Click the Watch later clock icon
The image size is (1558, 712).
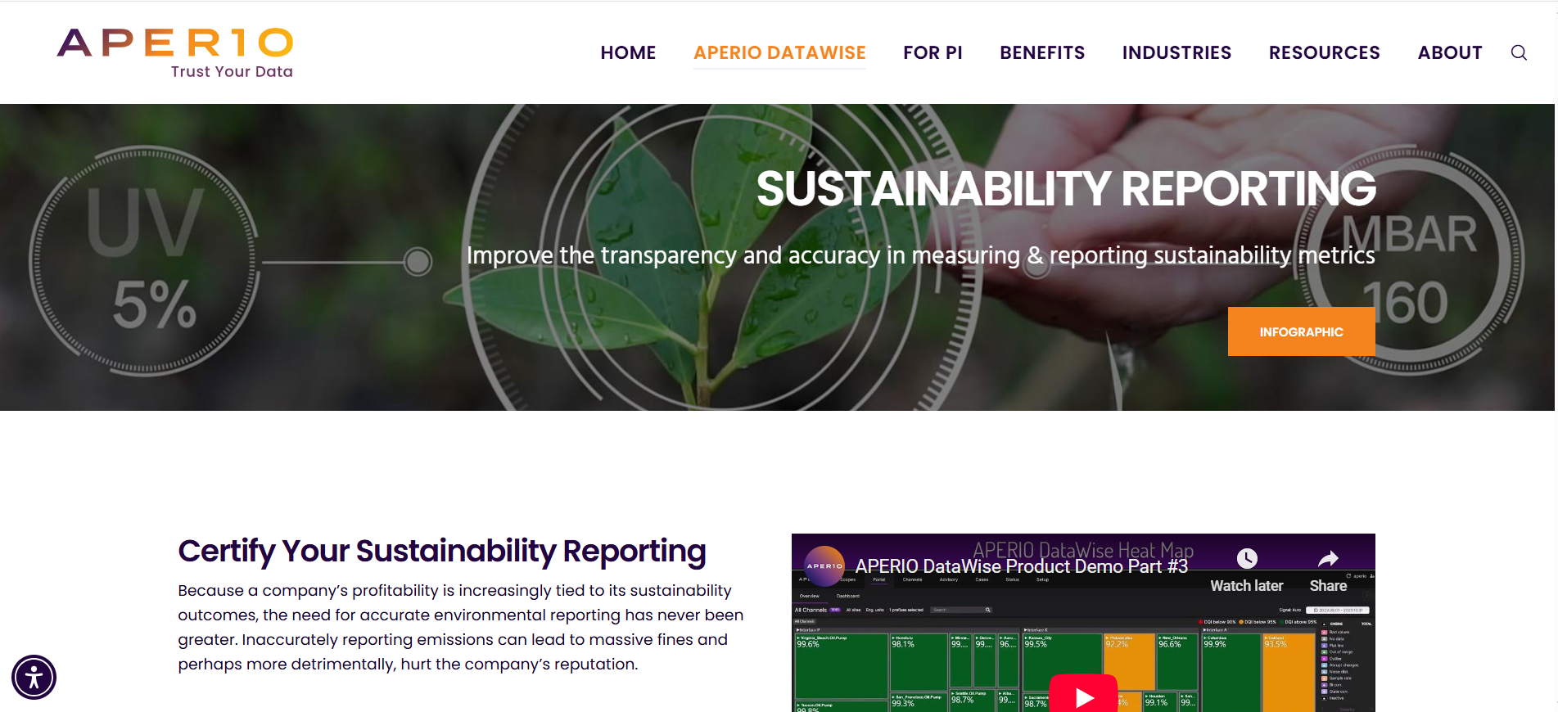[1247, 558]
